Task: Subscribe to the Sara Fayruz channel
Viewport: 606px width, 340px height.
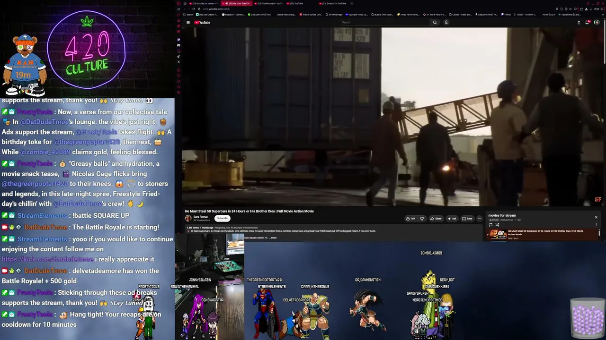Action: click(222, 218)
